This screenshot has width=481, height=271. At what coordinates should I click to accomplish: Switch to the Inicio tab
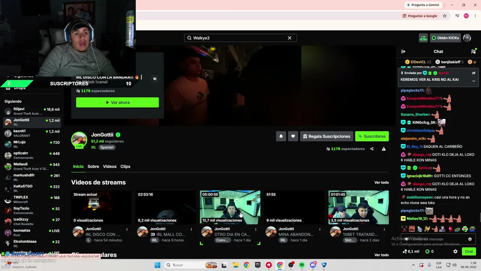click(x=78, y=166)
